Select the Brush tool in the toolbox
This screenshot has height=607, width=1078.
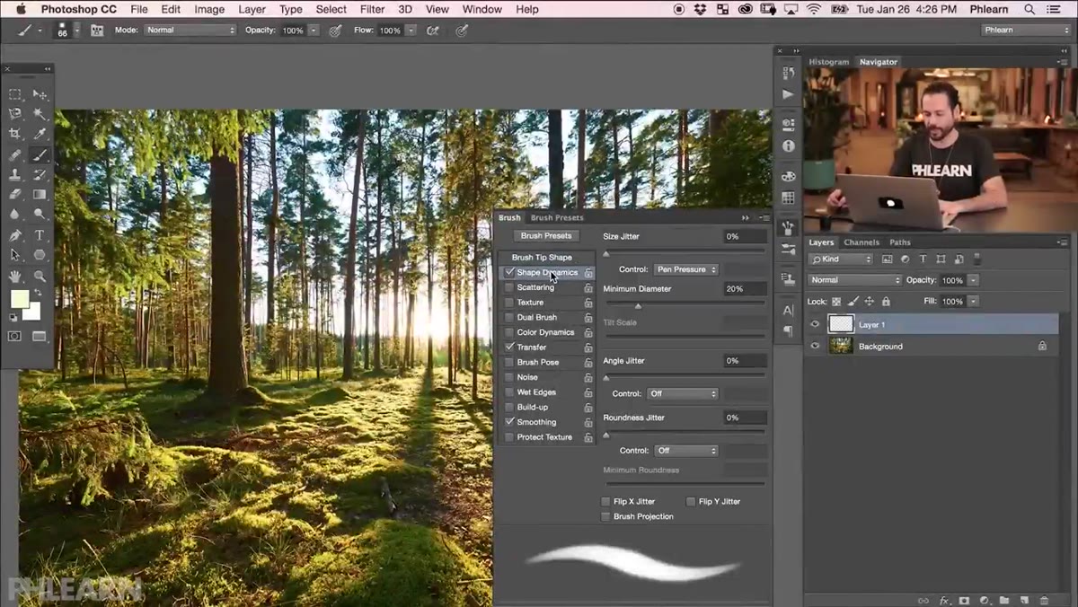click(x=40, y=154)
